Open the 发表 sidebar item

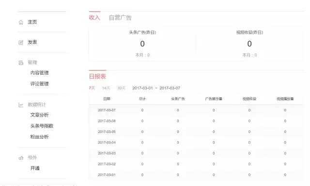(32, 42)
